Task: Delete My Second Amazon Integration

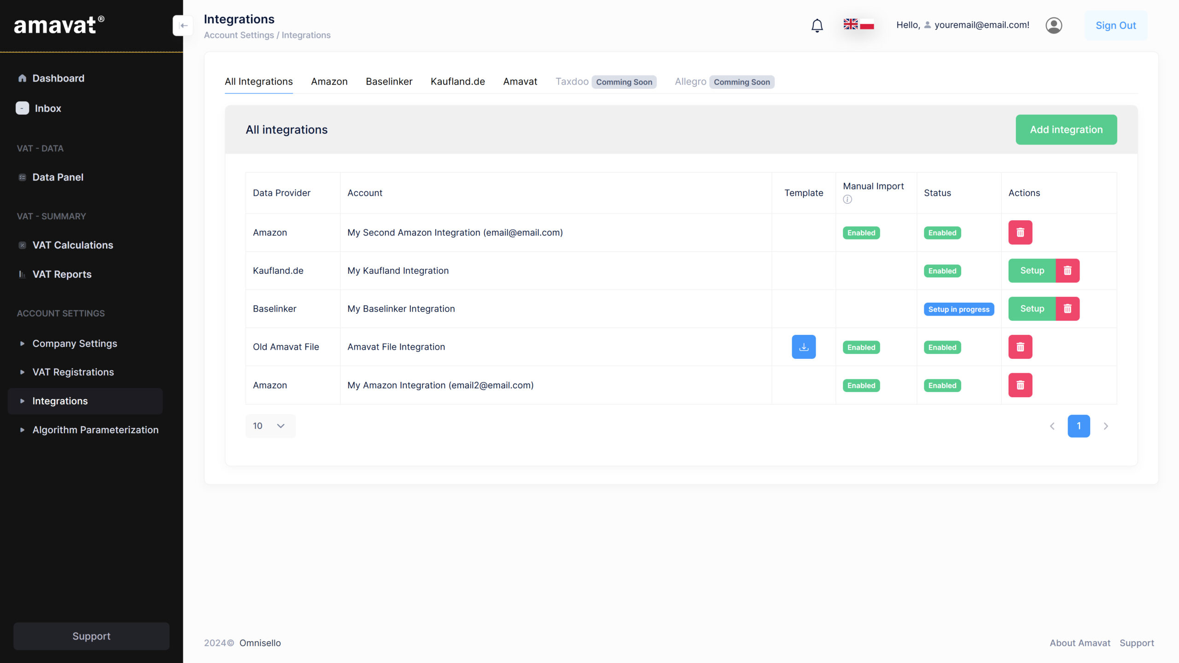Action: (x=1020, y=232)
